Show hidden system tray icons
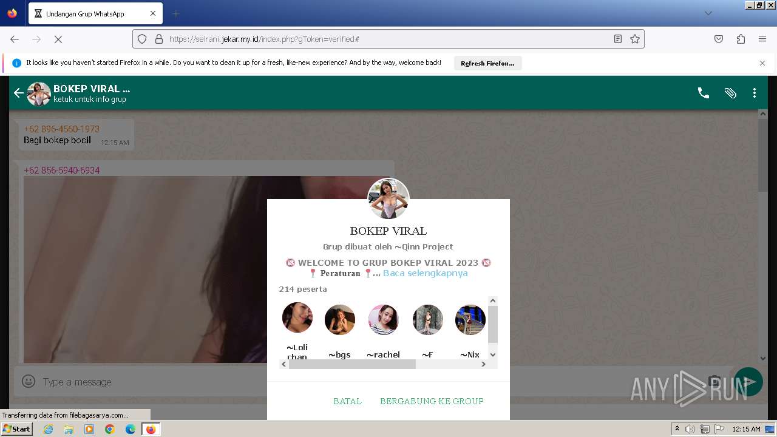Viewport: 777px width, 437px height. coord(677,429)
